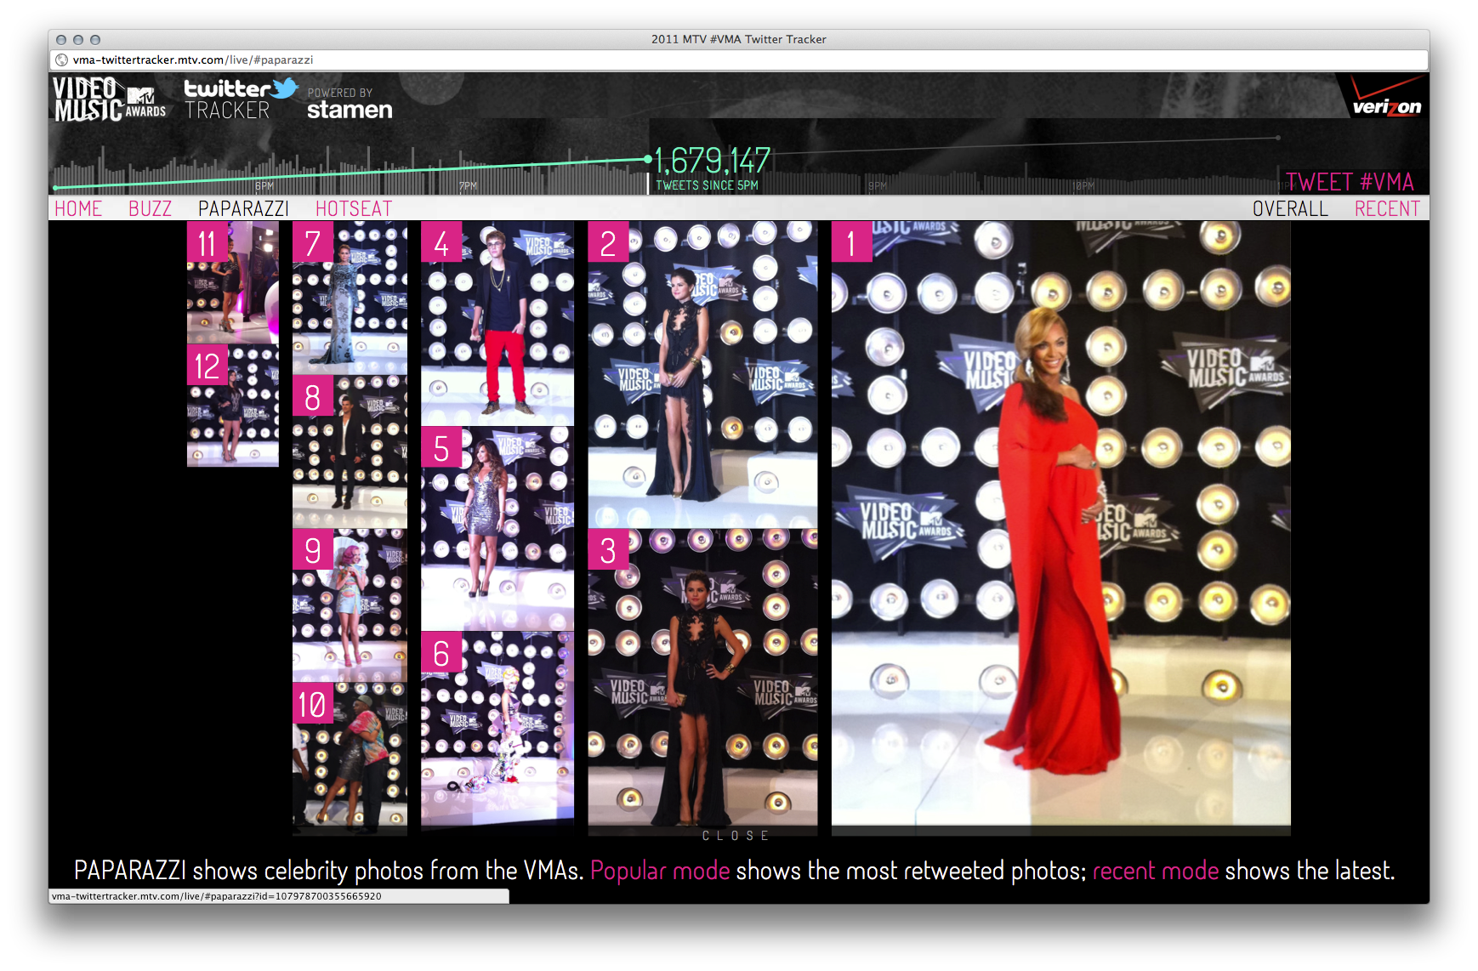Select thumbnail 12 in the photo grid
The height and width of the screenshot is (971, 1478).
pyautogui.click(x=232, y=406)
